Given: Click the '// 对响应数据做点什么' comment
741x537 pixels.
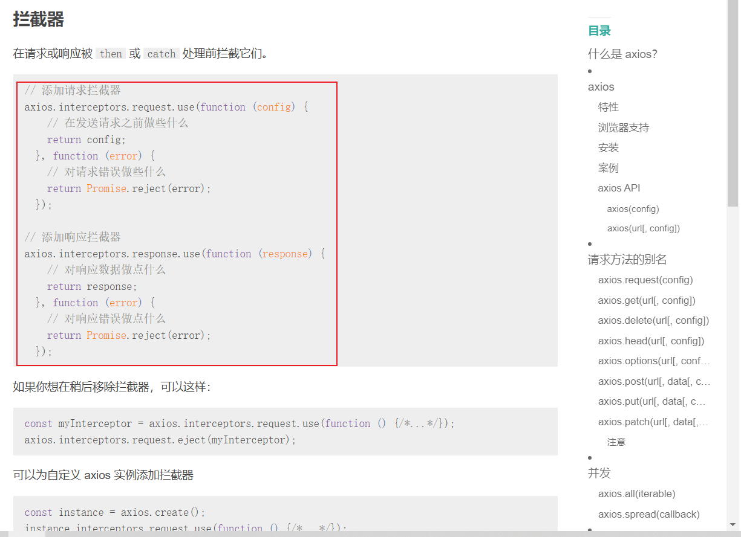Looking at the screenshot, I should pyautogui.click(x=106, y=269).
